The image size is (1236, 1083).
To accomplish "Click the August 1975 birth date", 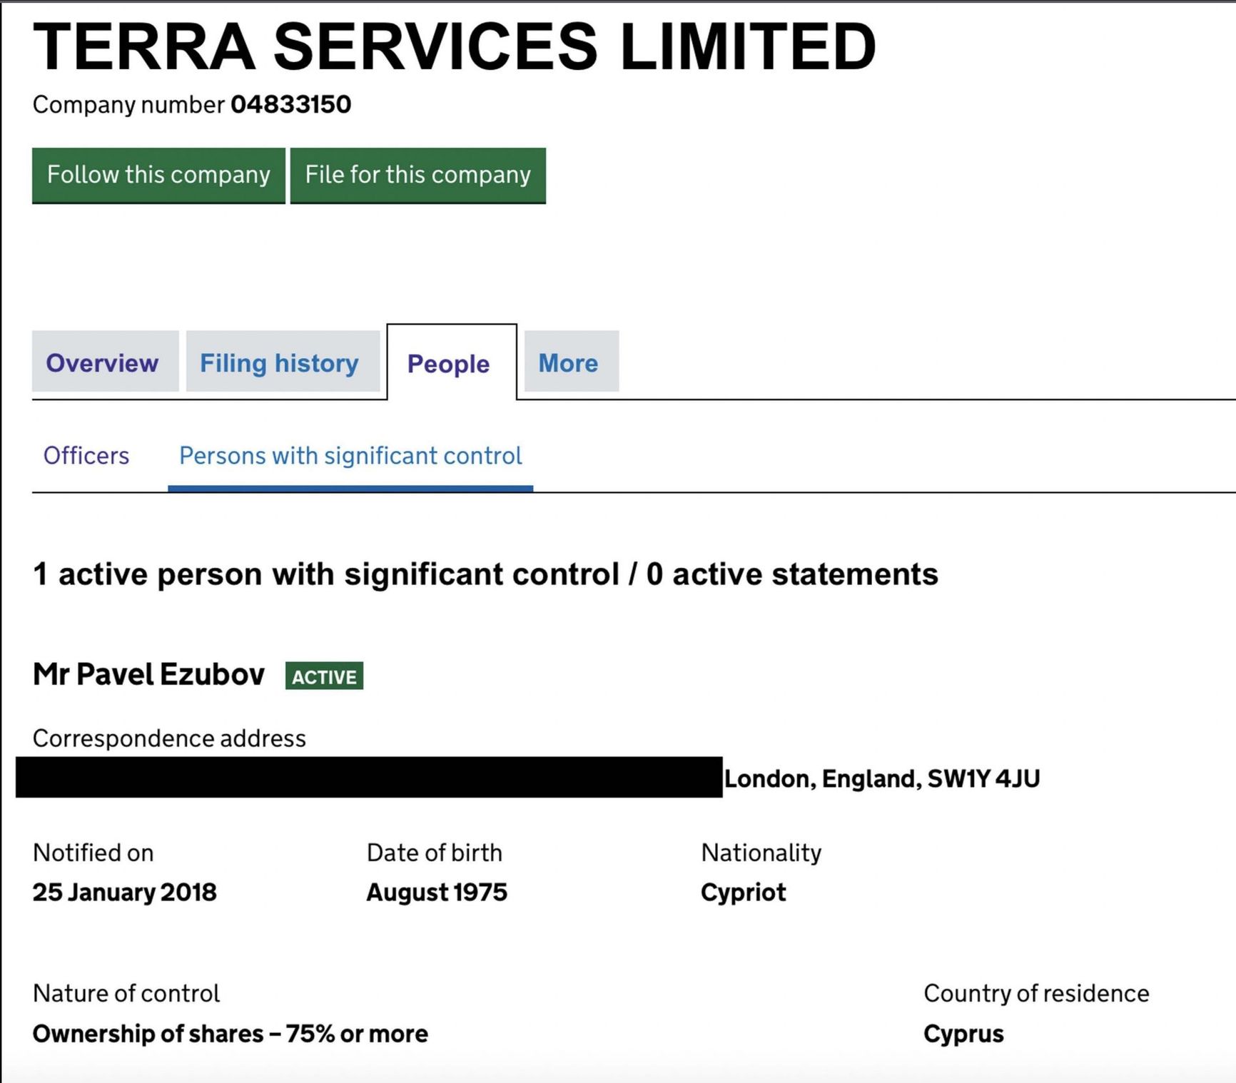I will click(x=437, y=892).
